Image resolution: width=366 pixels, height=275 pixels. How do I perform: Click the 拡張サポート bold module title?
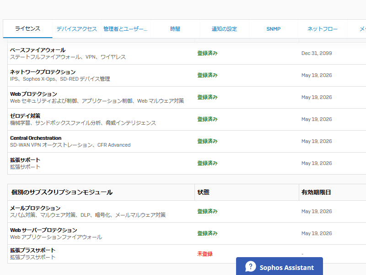click(x=25, y=160)
